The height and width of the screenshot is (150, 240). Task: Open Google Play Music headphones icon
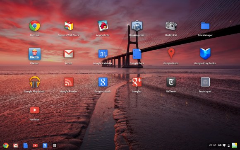click(x=35, y=82)
